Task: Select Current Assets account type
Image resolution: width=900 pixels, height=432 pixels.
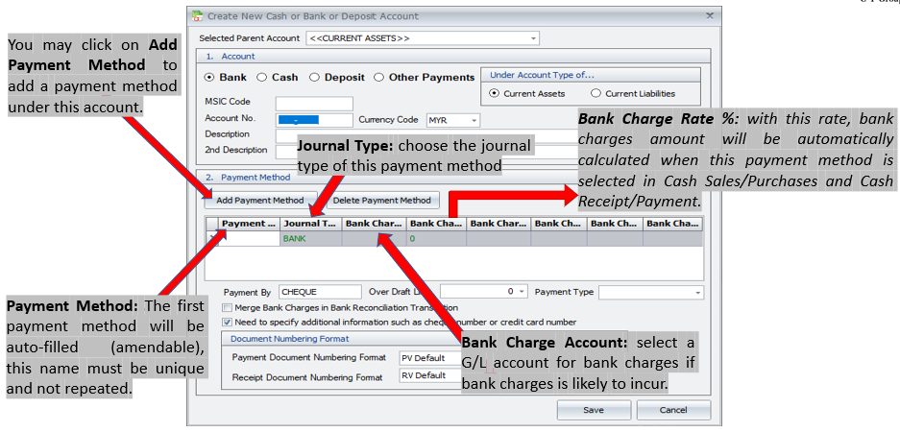Action: tap(495, 93)
